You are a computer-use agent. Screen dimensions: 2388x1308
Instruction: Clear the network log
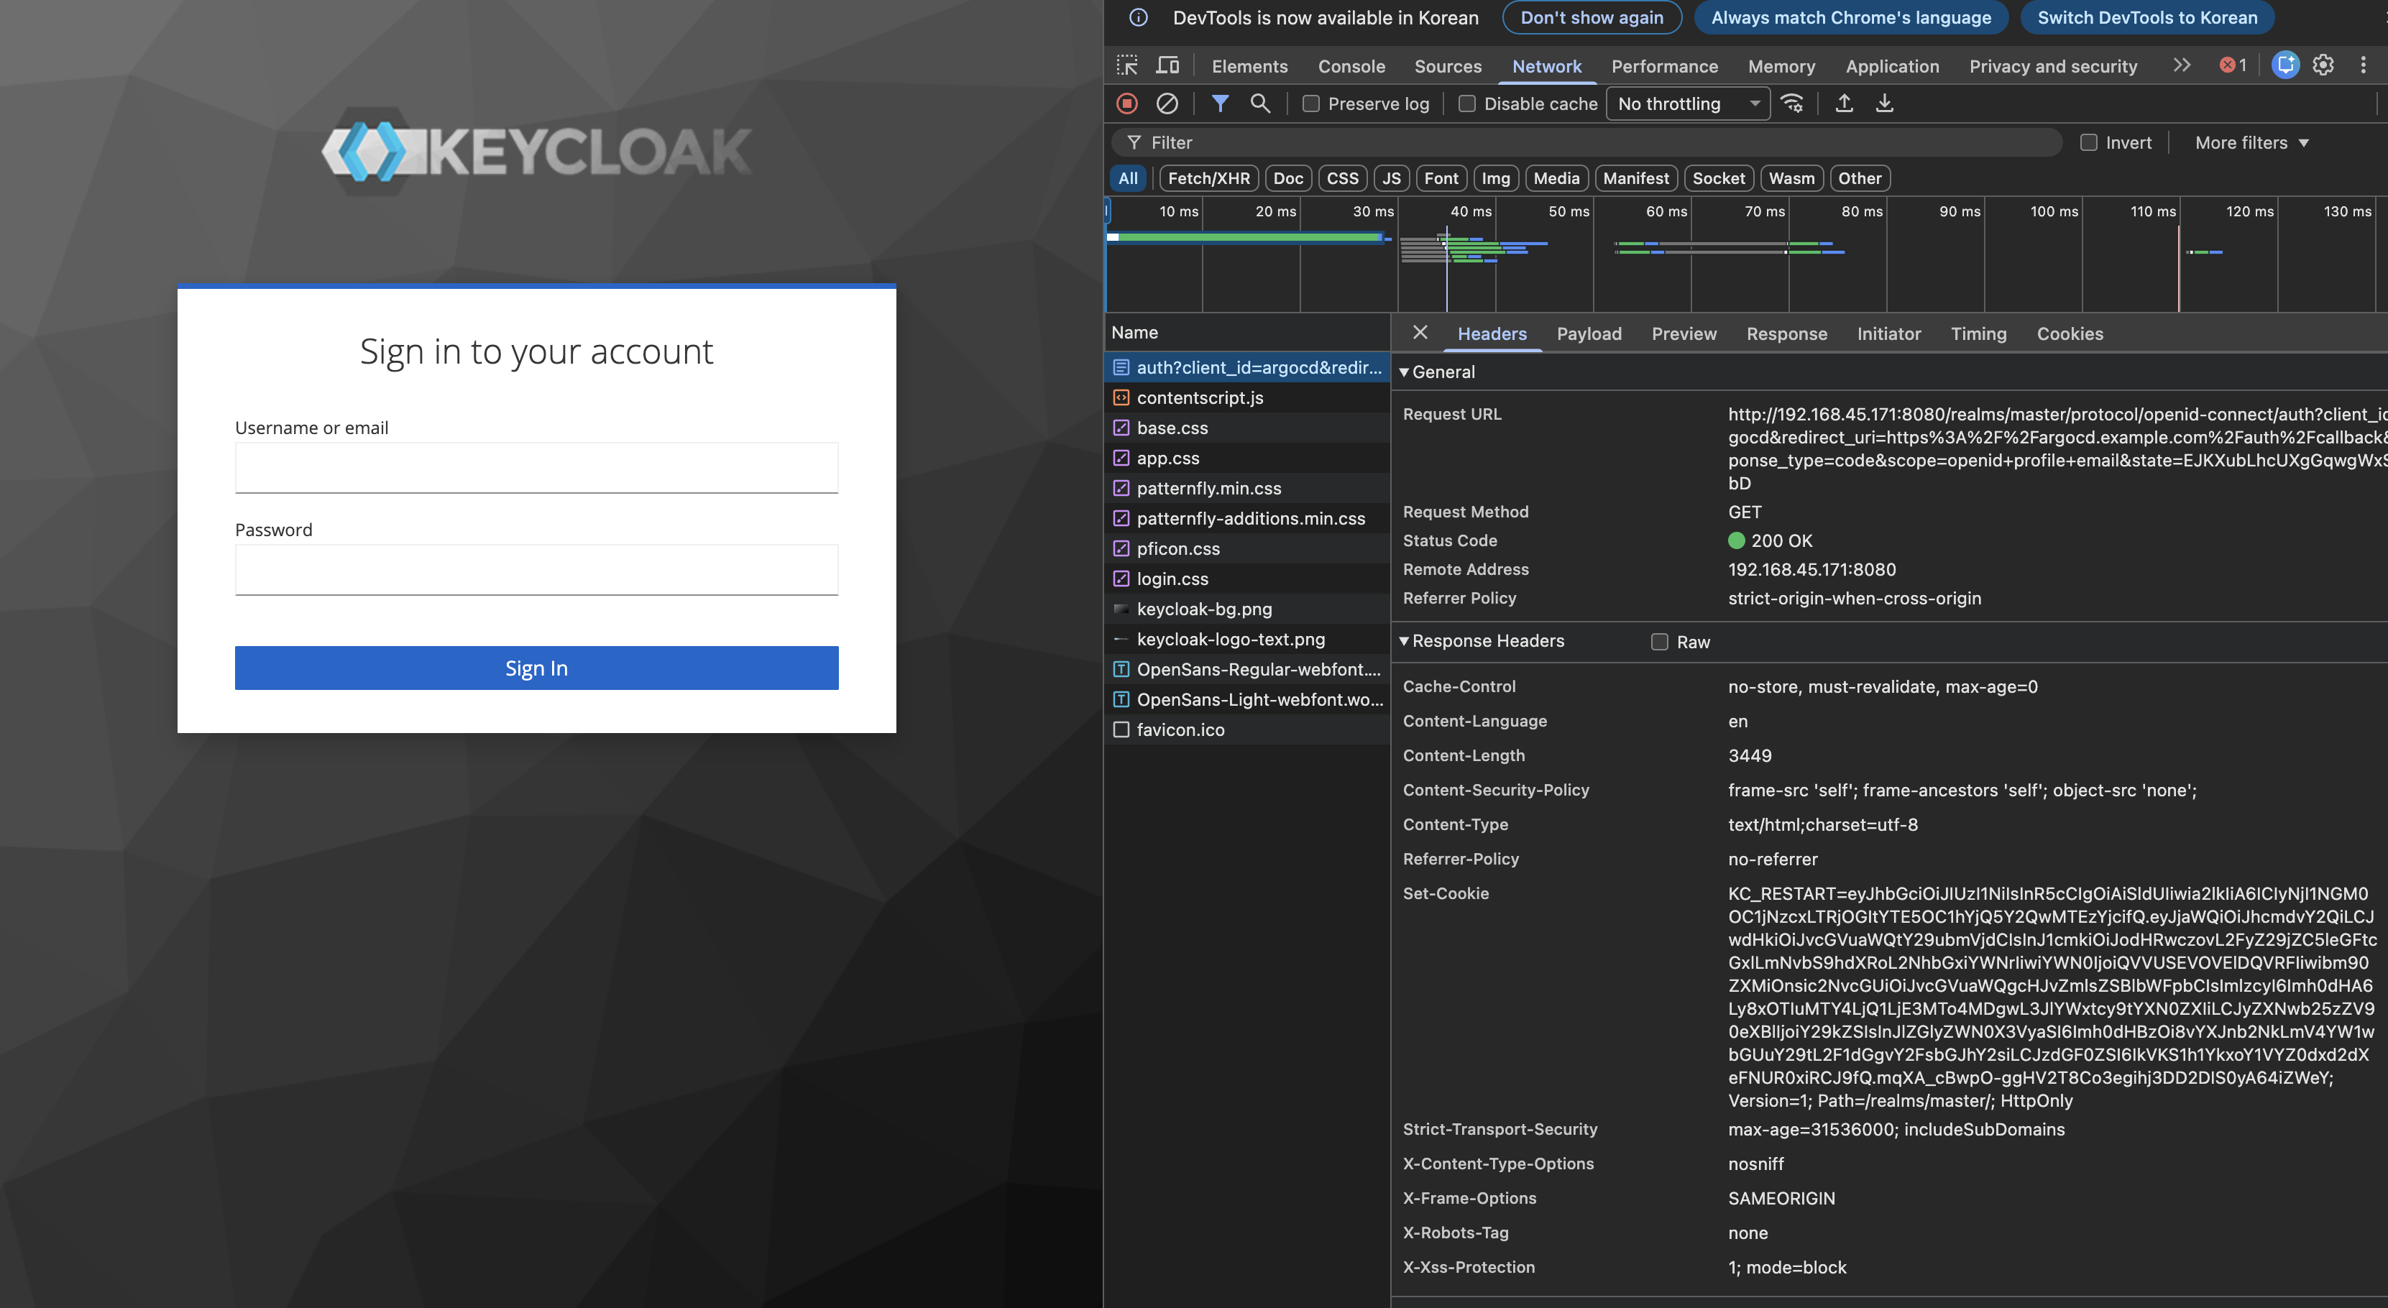click(x=1167, y=103)
